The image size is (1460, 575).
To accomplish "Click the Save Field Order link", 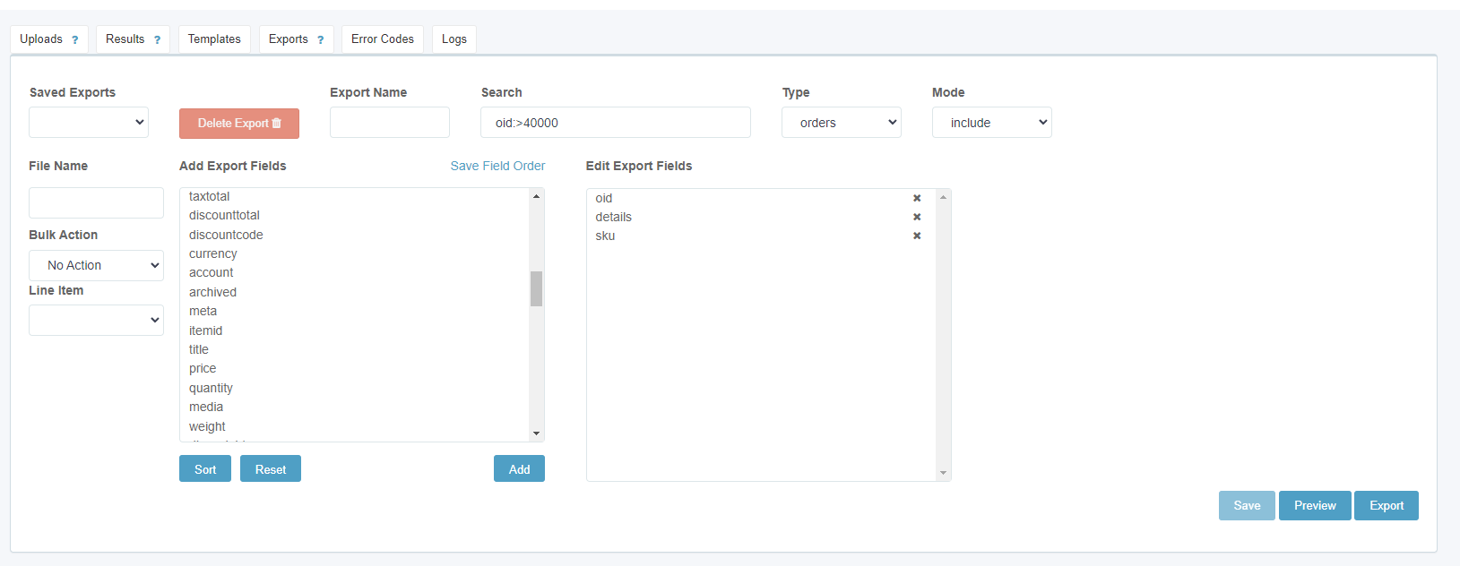I will coord(497,166).
